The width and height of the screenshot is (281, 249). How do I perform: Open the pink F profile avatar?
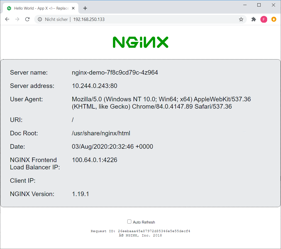264,19
